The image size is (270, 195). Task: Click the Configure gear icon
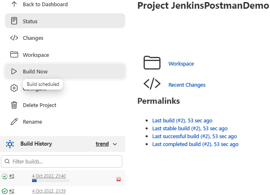click(14, 88)
